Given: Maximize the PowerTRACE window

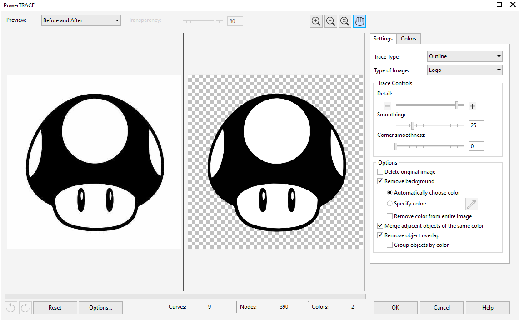Looking at the screenshot, I should coord(499,5).
